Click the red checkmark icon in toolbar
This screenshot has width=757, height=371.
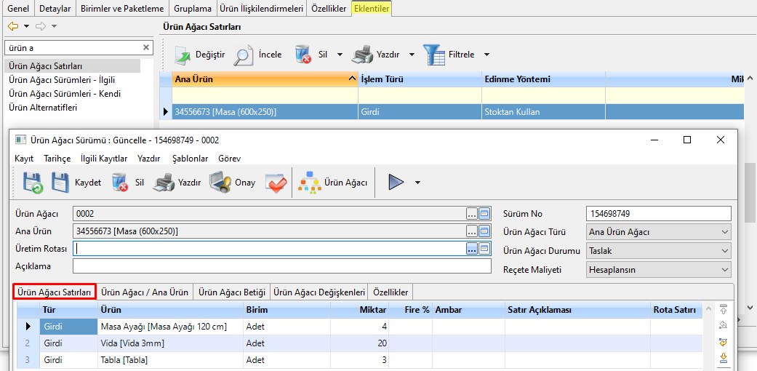click(x=276, y=183)
